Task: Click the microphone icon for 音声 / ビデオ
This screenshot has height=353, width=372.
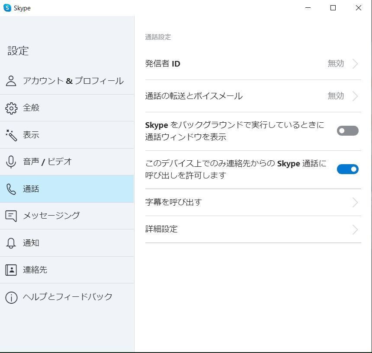Action: coord(11,162)
